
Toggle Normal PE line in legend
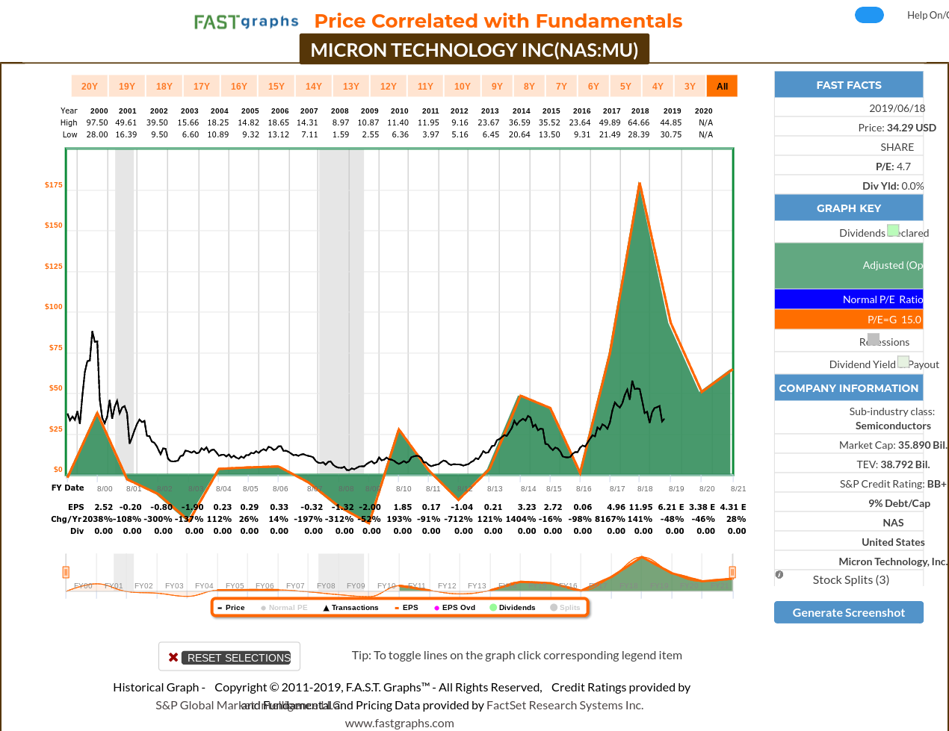[x=284, y=608]
